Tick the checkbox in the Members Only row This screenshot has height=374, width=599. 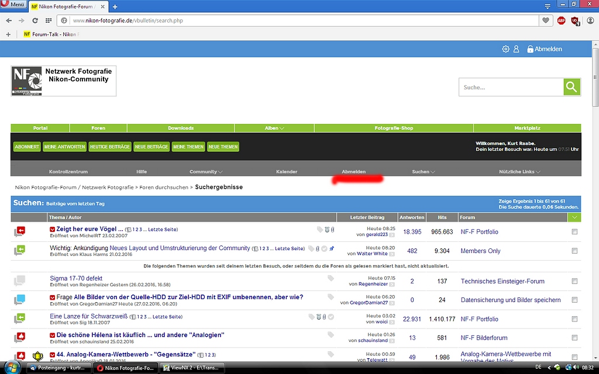pos(574,251)
